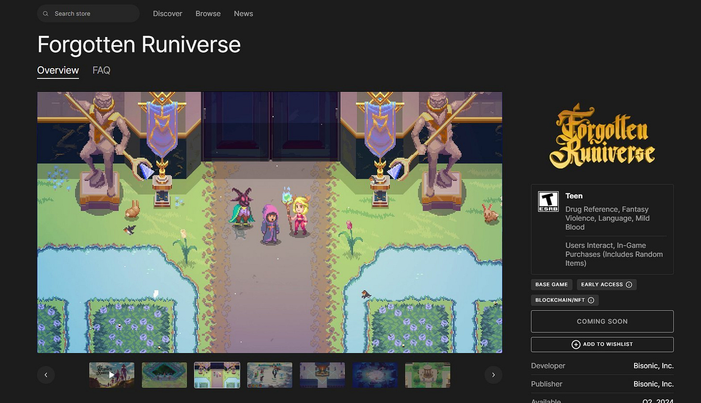Select the second screenshot thumbnail

coord(164,375)
